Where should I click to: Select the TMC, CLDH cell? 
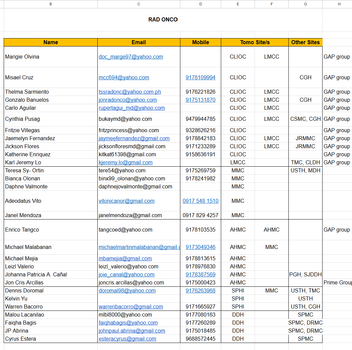pos(305,162)
